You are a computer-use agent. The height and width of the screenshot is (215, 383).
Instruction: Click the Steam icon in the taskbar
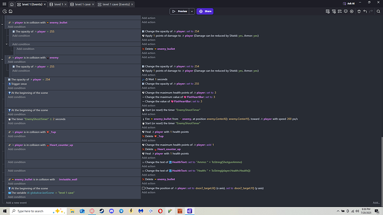click(x=102, y=211)
